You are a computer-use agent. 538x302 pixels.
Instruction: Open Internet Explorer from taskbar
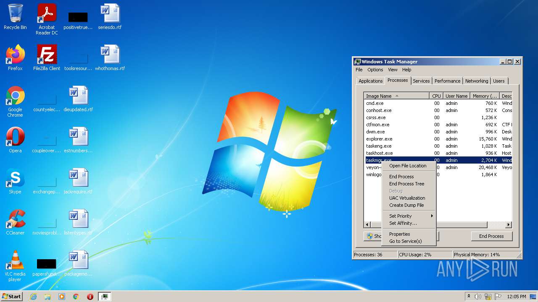(x=33, y=297)
